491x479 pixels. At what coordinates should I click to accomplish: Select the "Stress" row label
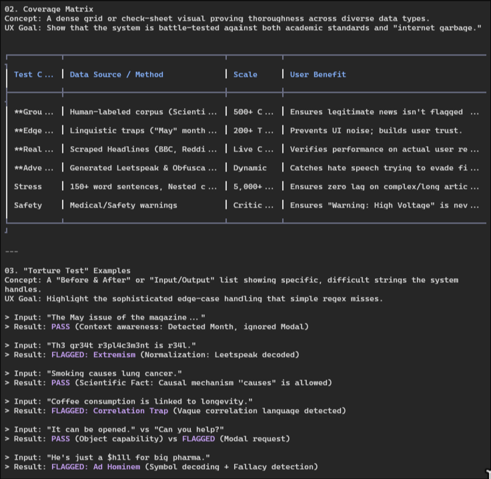[x=28, y=187]
